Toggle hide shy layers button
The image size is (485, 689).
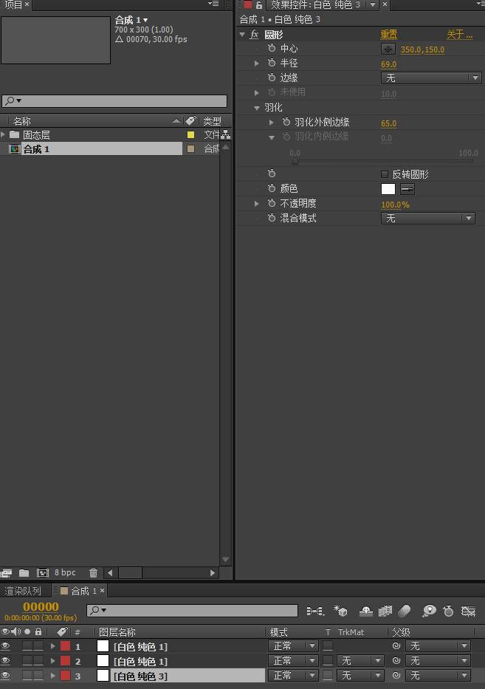click(x=366, y=611)
